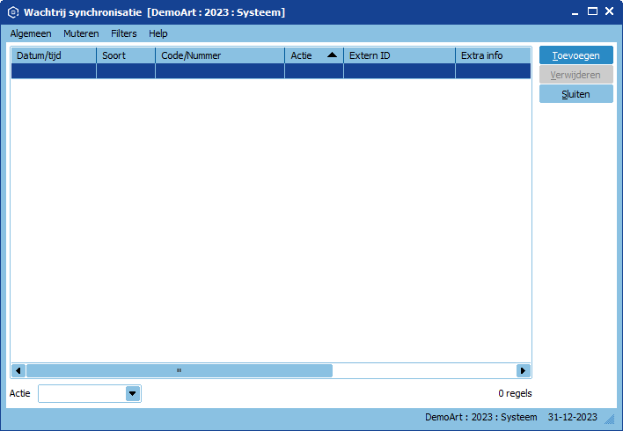This screenshot has width=623, height=431.
Task: Click the left scroll arrow of horizontal scrollbar
Action: [x=18, y=370]
